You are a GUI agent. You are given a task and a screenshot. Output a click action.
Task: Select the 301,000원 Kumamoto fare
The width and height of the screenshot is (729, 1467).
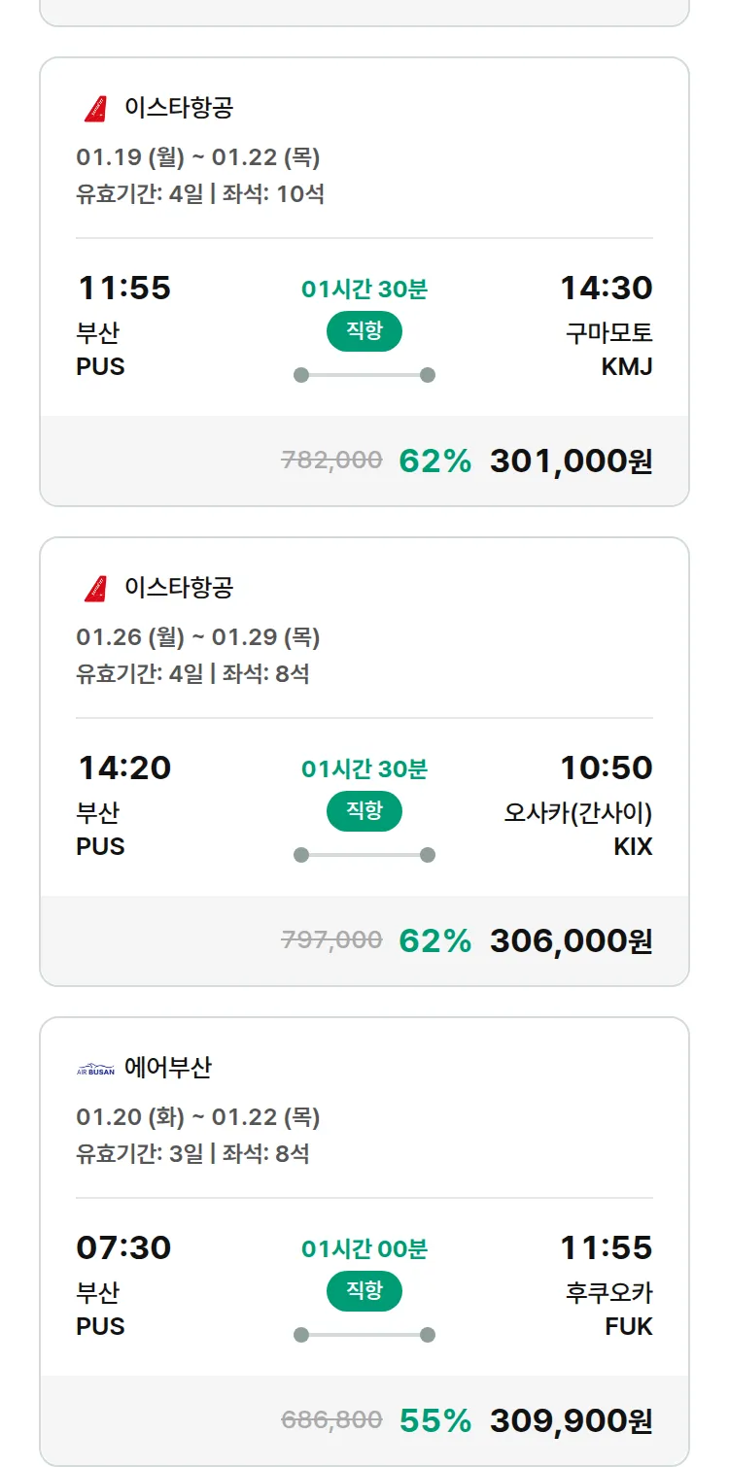(571, 461)
